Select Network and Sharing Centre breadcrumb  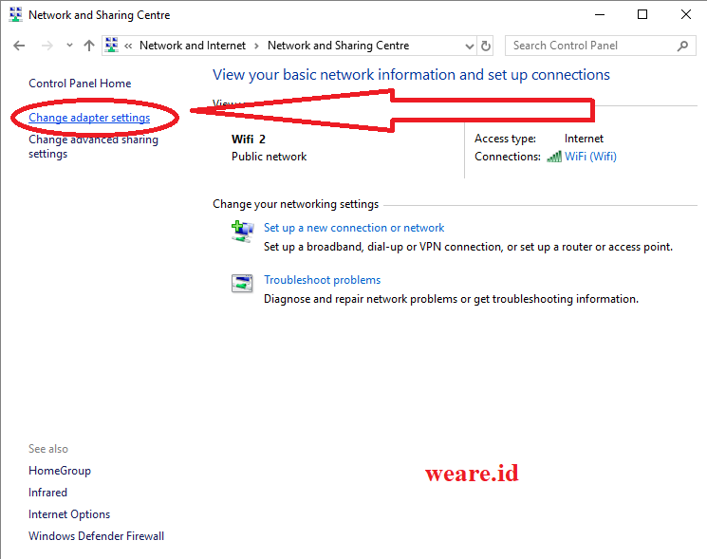pyautogui.click(x=338, y=46)
